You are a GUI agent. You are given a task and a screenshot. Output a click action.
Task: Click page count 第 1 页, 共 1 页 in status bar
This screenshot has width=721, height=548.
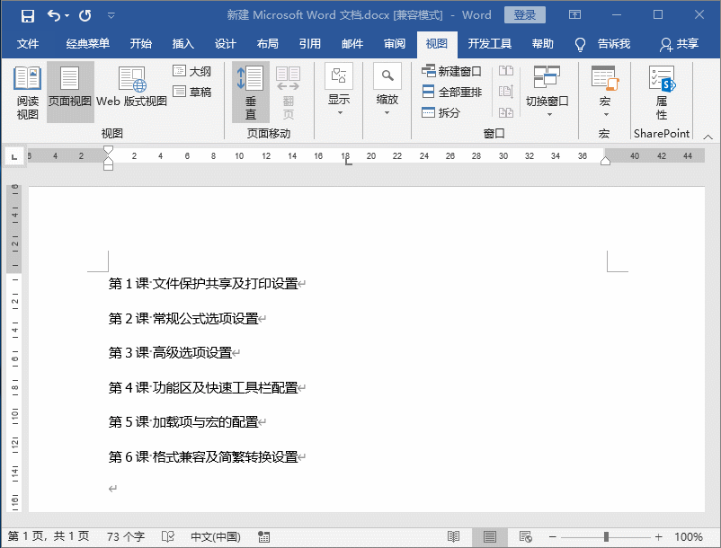pos(49,536)
